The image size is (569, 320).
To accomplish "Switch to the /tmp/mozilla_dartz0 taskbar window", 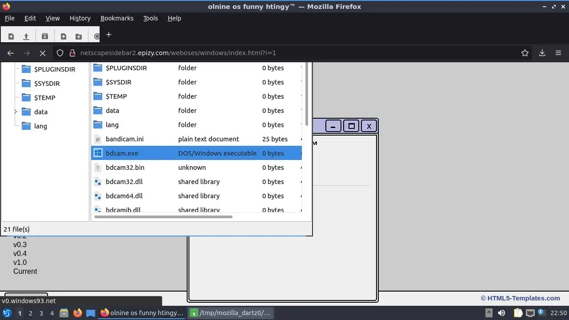I will (x=230, y=313).
